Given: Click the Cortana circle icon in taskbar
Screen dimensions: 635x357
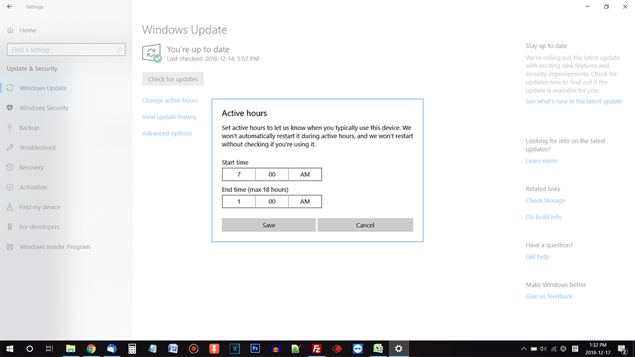Looking at the screenshot, I should [x=30, y=349].
